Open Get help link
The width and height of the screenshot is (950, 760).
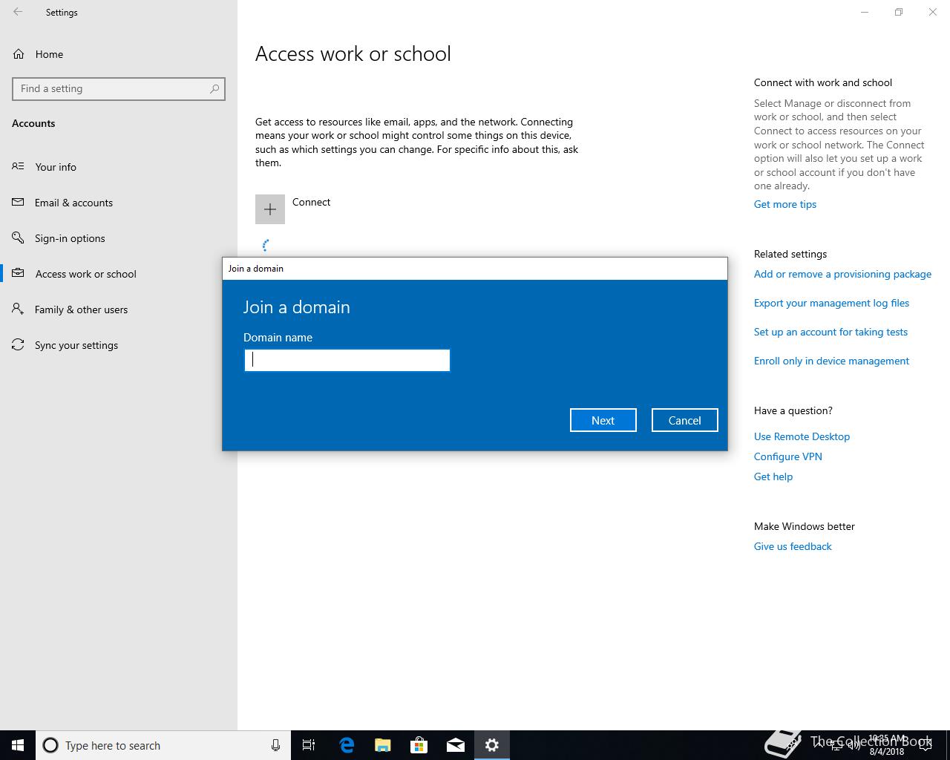773,476
